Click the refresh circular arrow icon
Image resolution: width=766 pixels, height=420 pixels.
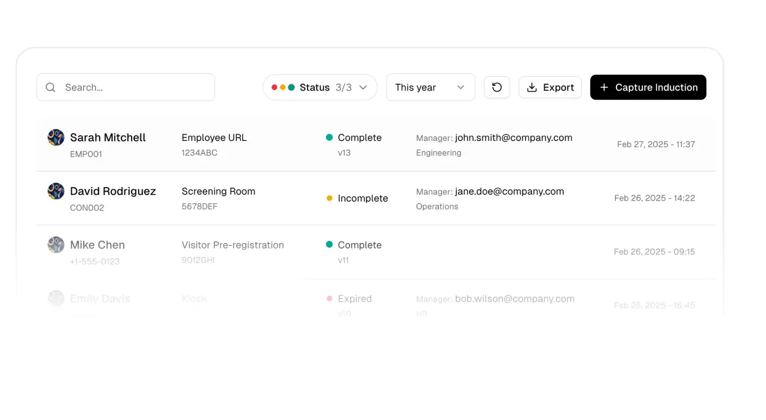497,87
